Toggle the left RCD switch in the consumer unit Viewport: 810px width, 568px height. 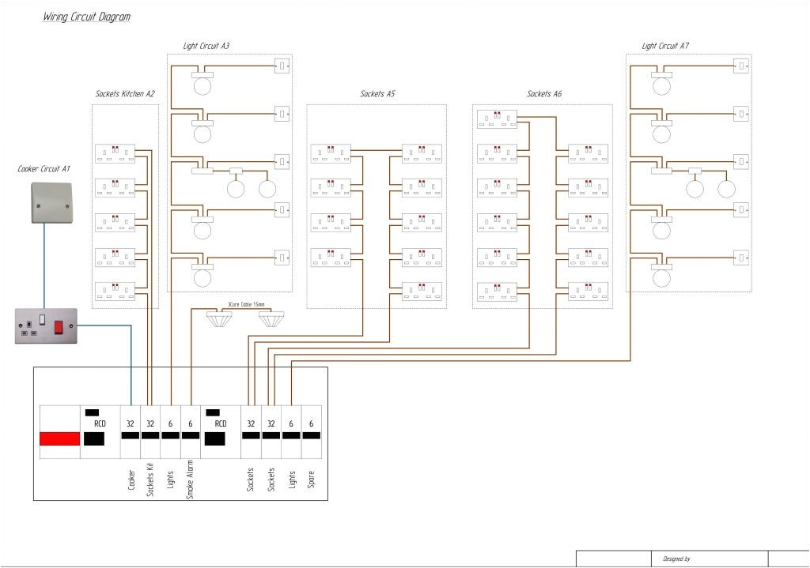[x=93, y=440]
